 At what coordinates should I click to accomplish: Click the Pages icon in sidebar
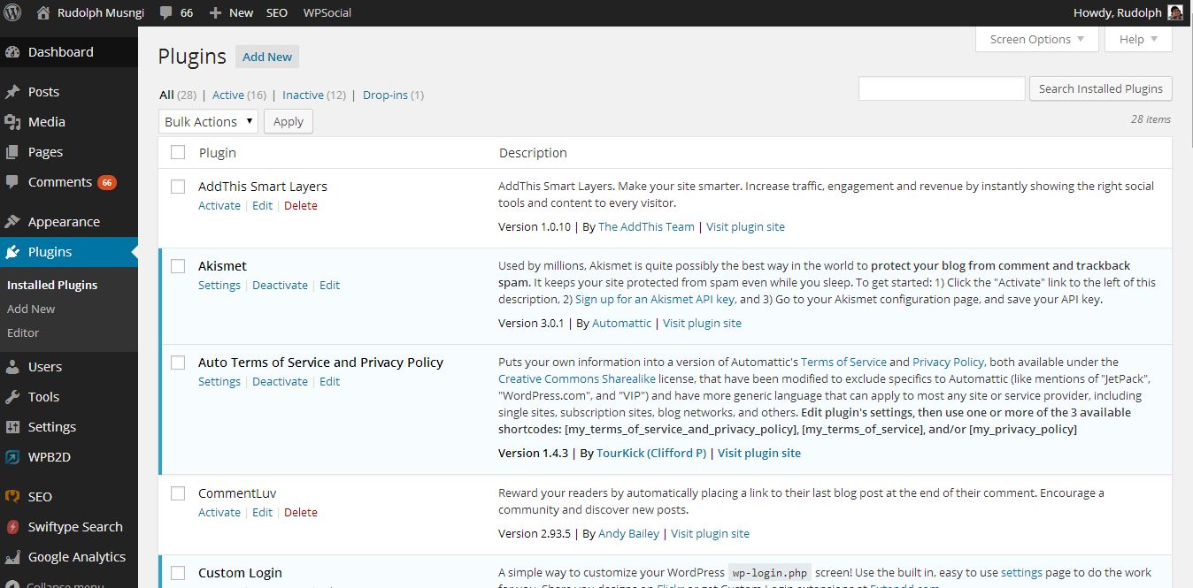pyautogui.click(x=12, y=152)
